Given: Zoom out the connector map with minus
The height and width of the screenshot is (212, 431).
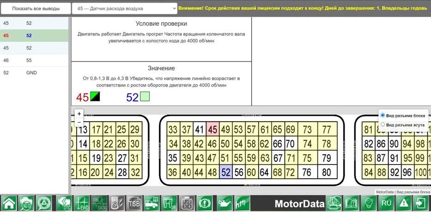Looking at the screenshot, I should tap(79, 122).
